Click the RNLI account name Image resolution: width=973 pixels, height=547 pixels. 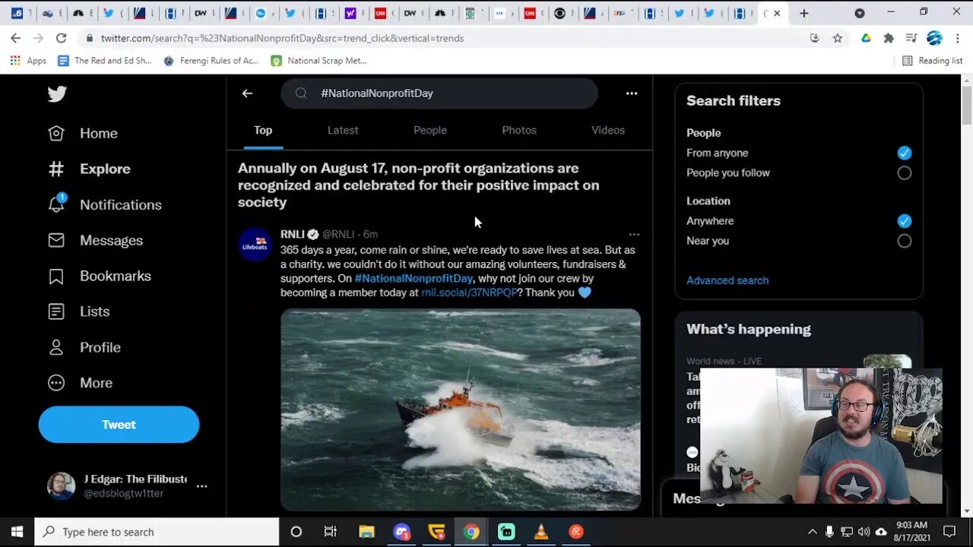tap(292, 234)
